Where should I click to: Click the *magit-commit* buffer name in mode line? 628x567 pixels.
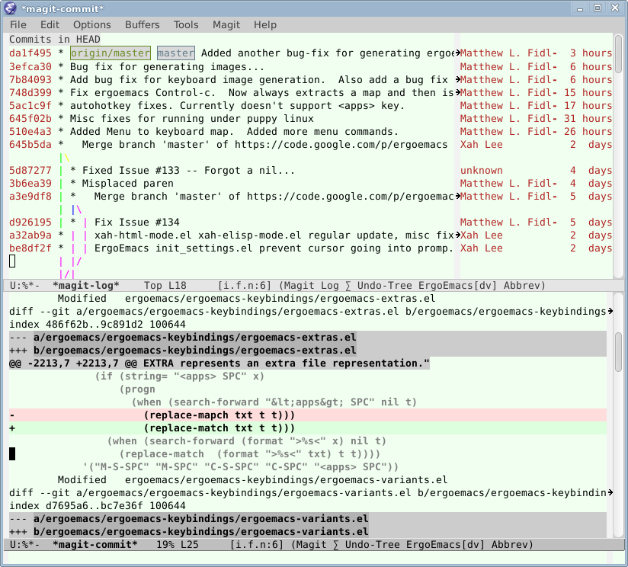click(95, 545)
